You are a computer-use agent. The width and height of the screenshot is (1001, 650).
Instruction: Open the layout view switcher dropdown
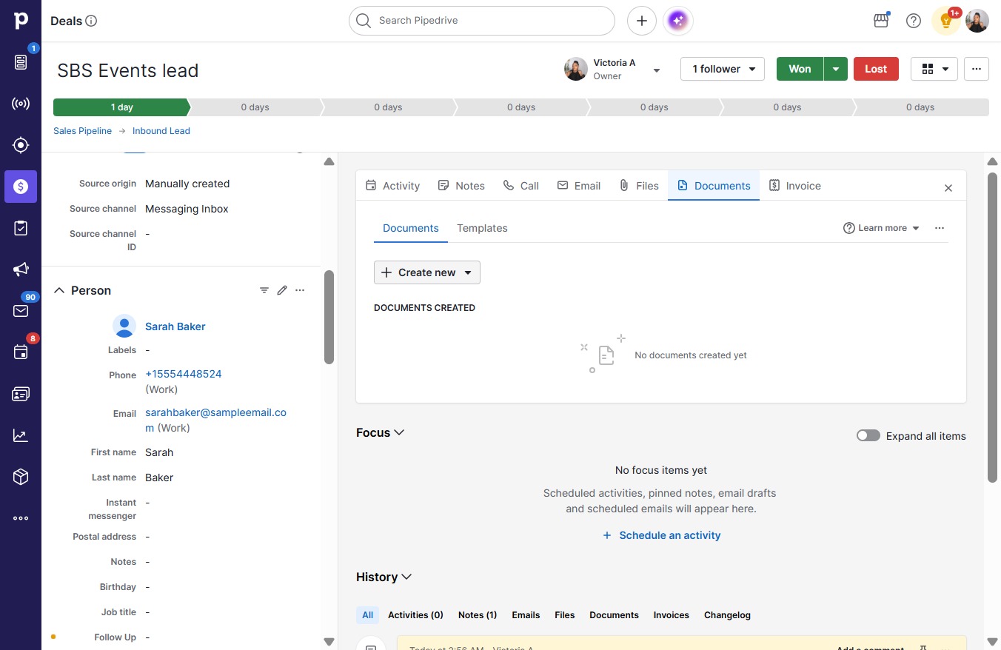(934, 69)
